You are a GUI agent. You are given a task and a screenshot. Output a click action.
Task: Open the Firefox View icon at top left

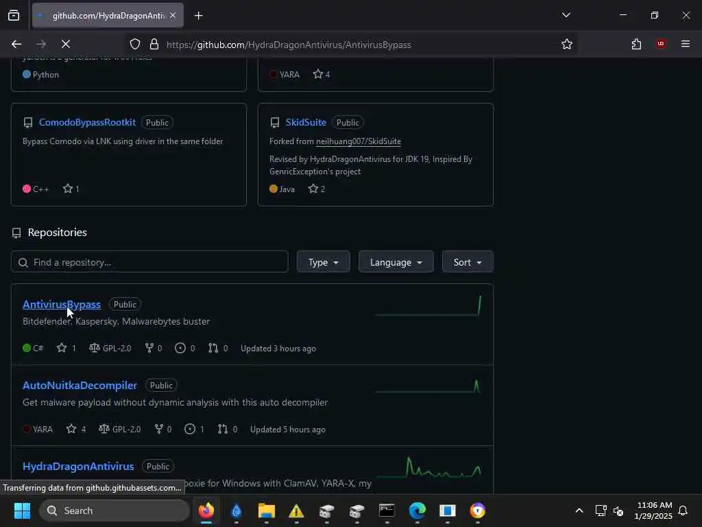pos(14,15)
